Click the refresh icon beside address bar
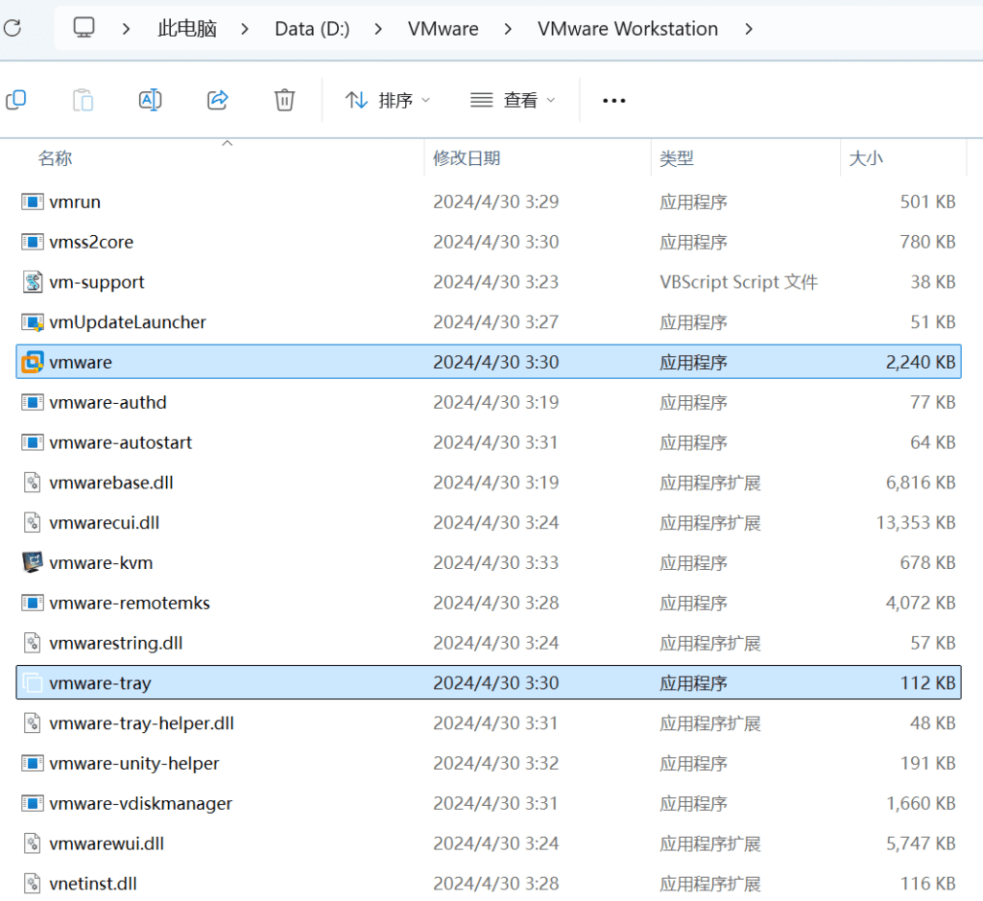Screen dimensions: 983x901 click(x=12, y=29)
